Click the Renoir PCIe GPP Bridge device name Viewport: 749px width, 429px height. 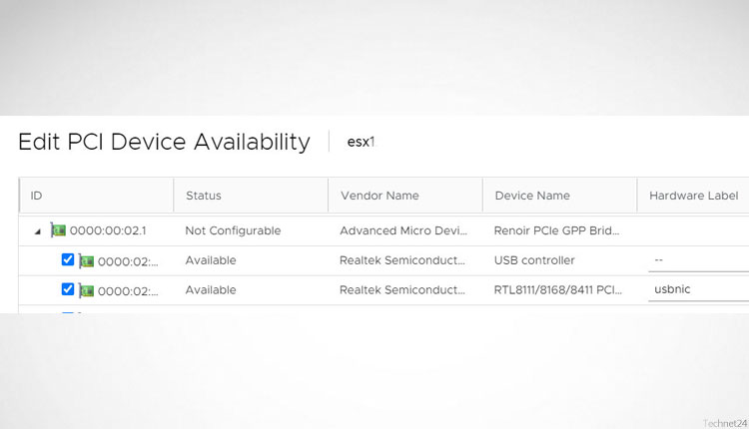click(556, 230)
